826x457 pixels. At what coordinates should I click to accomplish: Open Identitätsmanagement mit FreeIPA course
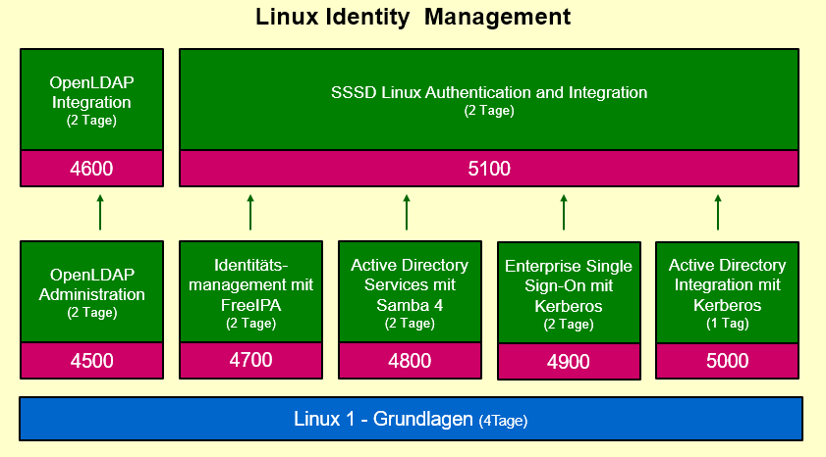[x=250, y=292]
